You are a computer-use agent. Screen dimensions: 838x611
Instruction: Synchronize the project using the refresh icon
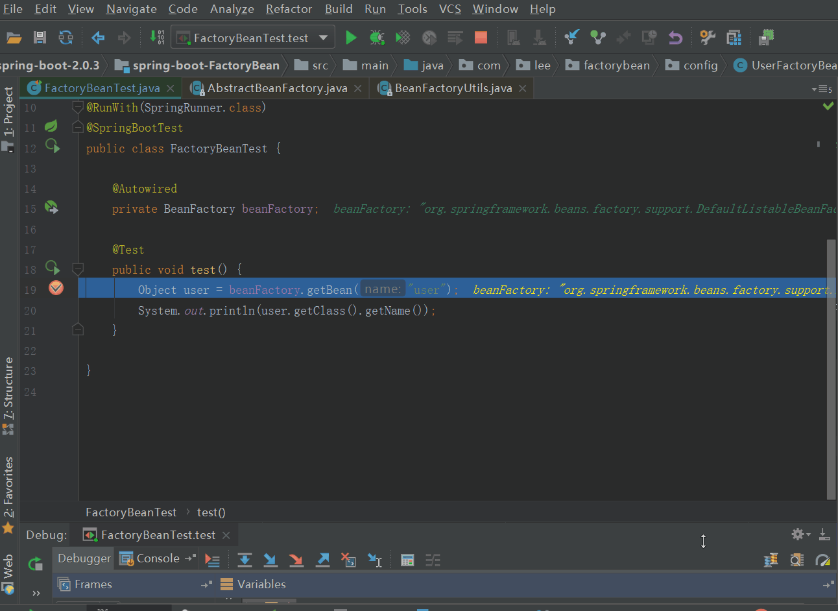tap(66, 38)
